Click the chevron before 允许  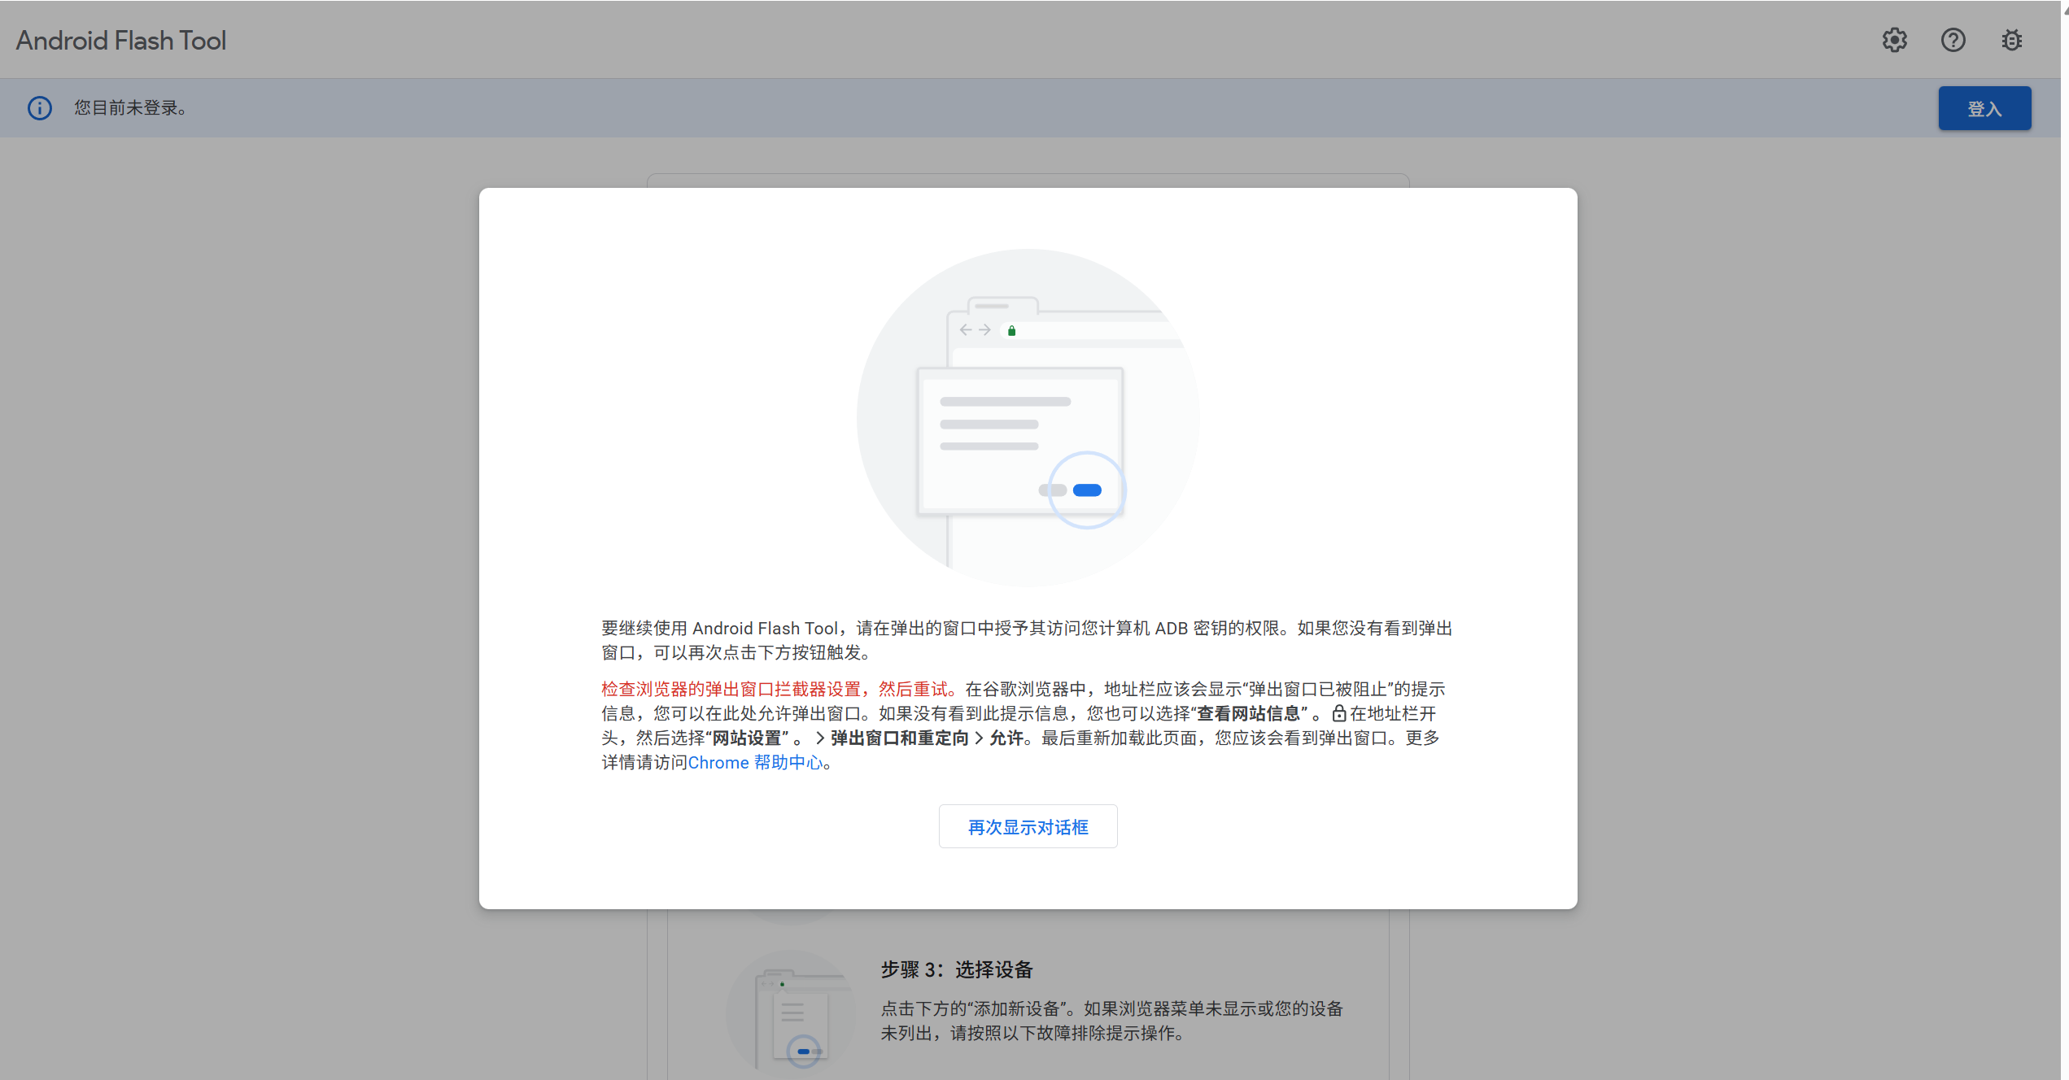979,738
